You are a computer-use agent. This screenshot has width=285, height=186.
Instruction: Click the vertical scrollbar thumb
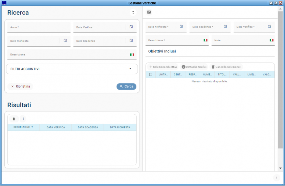point(280,80)
